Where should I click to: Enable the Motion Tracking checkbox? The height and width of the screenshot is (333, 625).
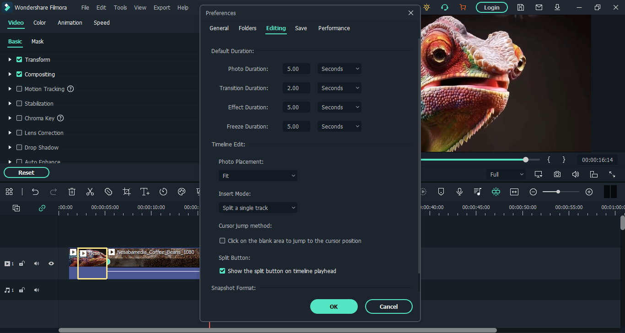click(x=19, y=89)
